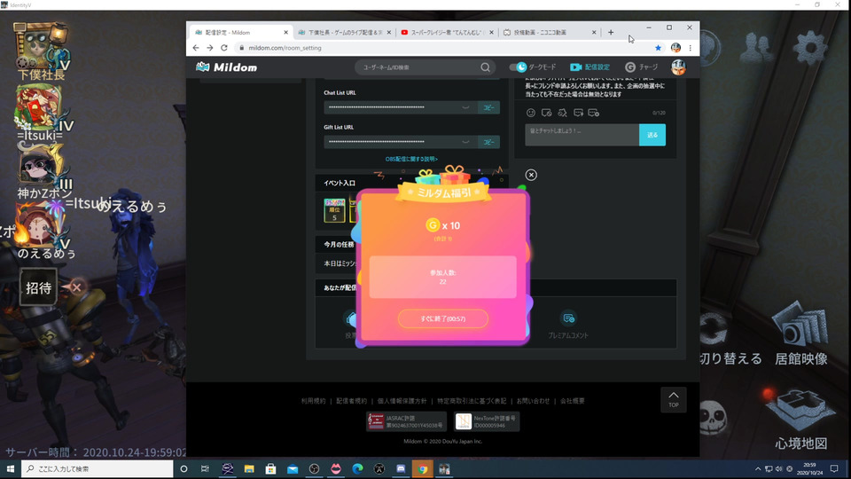Viewport: 851px width, 479px height.
Task: Click the third chat toolbar icon
Action: (x=562, y=113)
